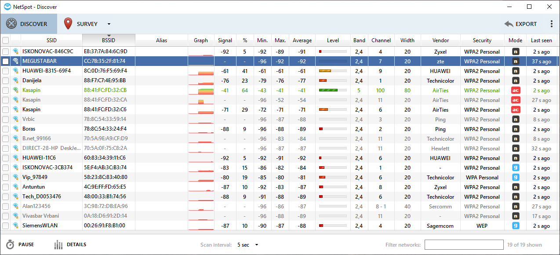Image resolution: width=560 pixels, height=255 pixels.
Task: Click the ac mode badge for green Kasapin row
Action: 516,90
